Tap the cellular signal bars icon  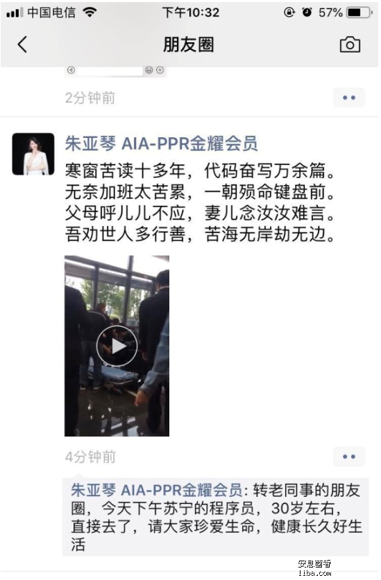[x=15, y=13]
